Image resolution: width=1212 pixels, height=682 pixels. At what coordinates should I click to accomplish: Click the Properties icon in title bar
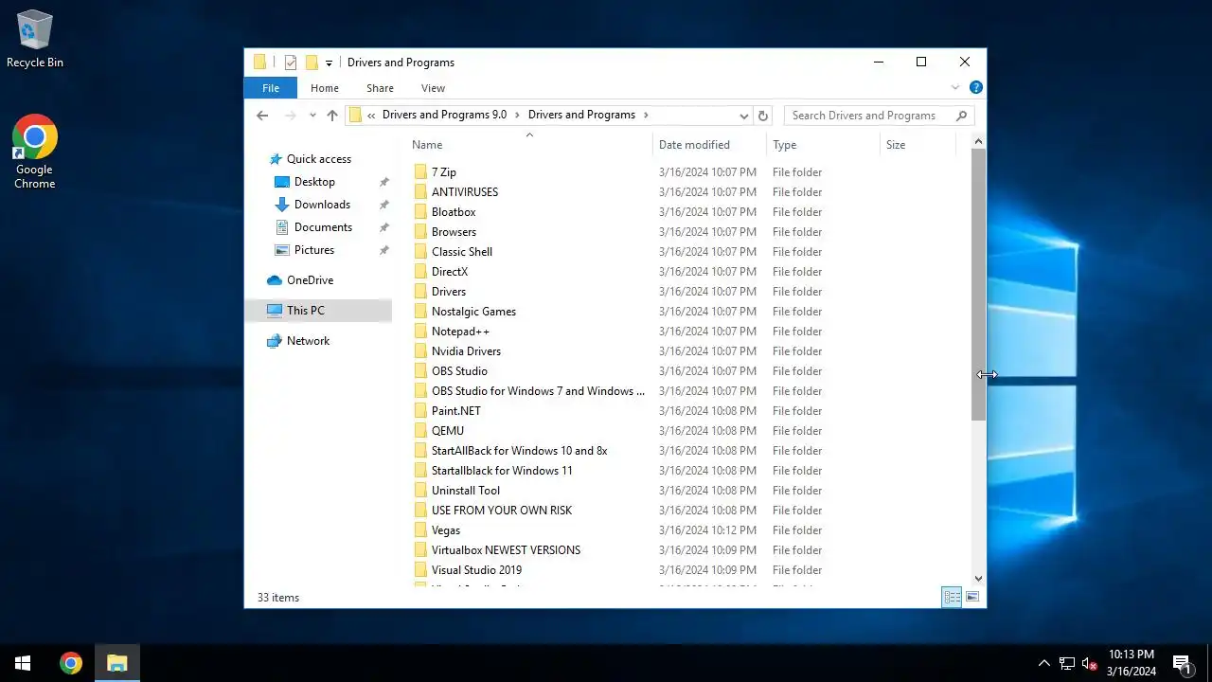pos(291,63)
